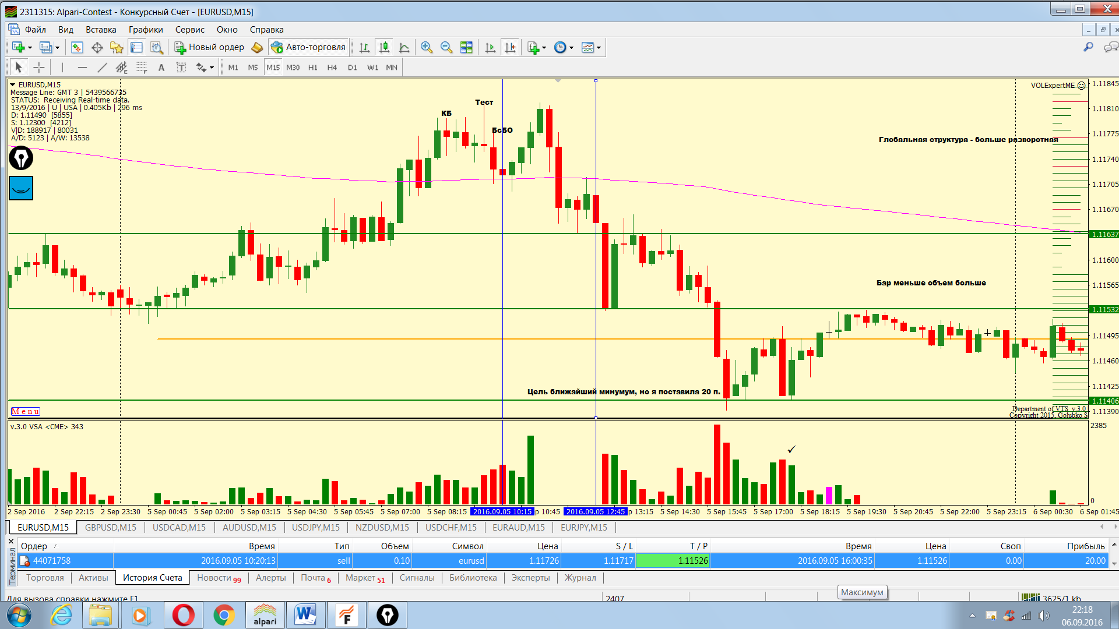
Task: Select the text label tool
Action: [181, 68]
